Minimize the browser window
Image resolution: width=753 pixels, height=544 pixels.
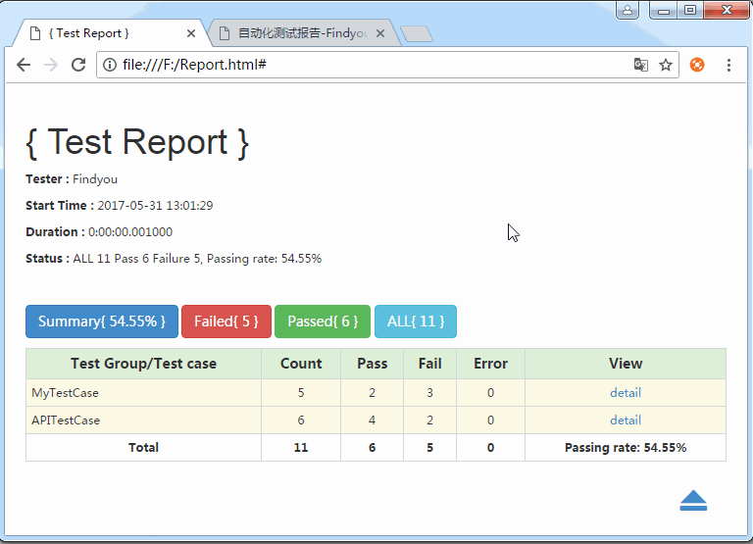pyautogui.click(x=664, y=10)
